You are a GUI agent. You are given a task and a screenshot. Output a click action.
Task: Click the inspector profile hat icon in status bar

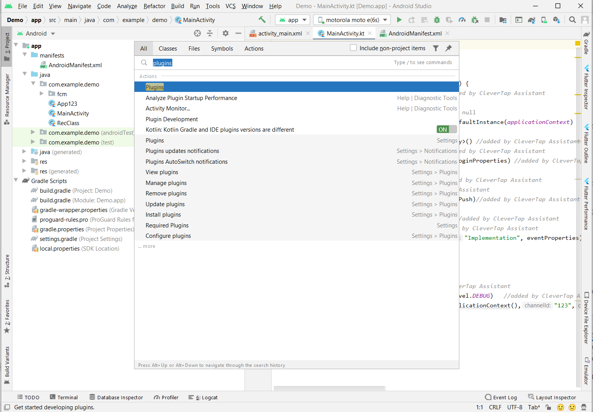[x=584, y=407]
